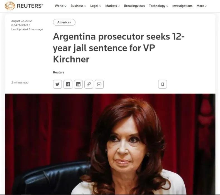The width and height of the screenshot is (220, 195).
Task: Select the Americas category tag
Action: 64,22
